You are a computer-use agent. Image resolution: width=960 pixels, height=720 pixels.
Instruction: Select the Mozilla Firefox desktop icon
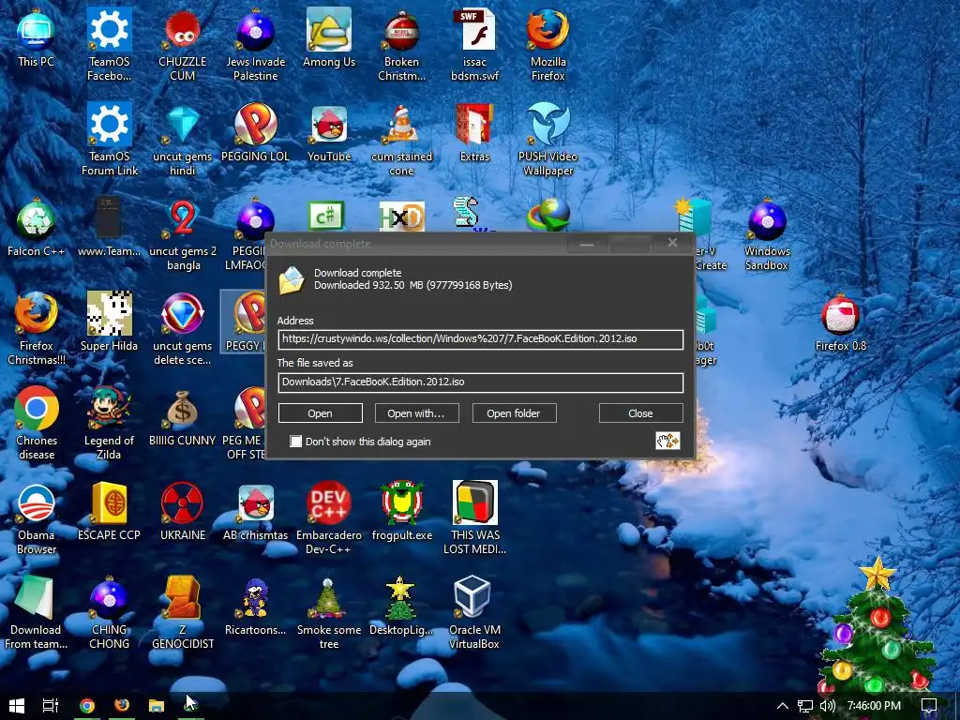click(547, 45)
